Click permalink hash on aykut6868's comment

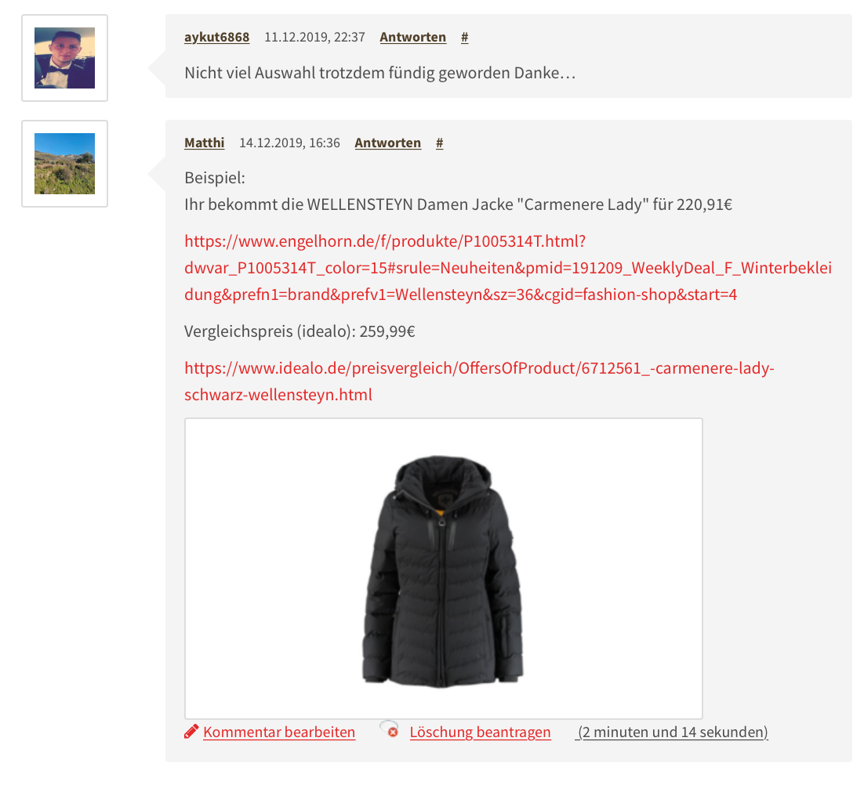(464, 37)
